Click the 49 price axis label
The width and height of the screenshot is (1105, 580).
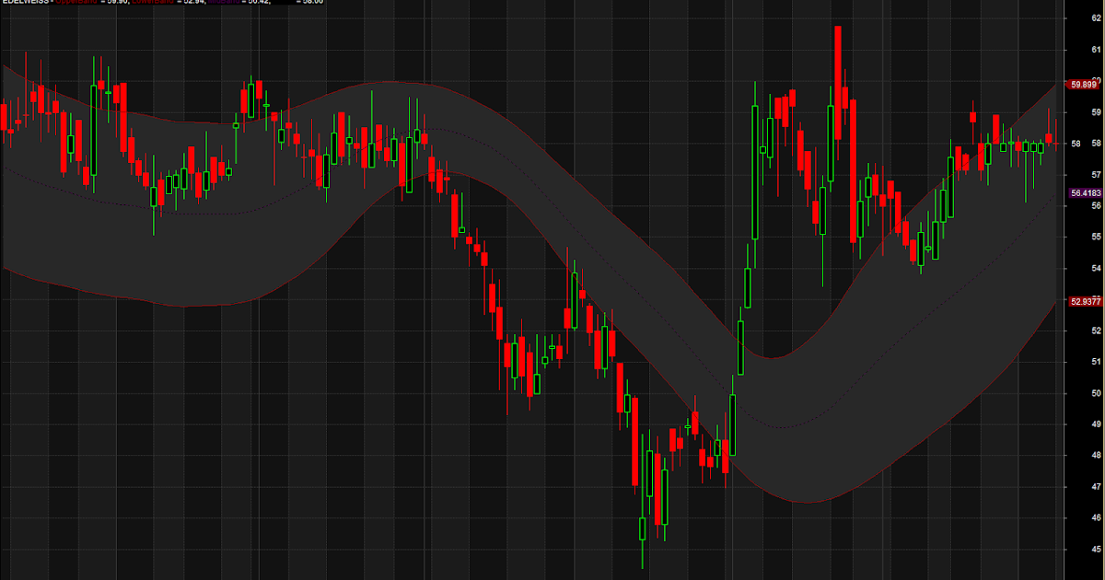(1097, 424)
